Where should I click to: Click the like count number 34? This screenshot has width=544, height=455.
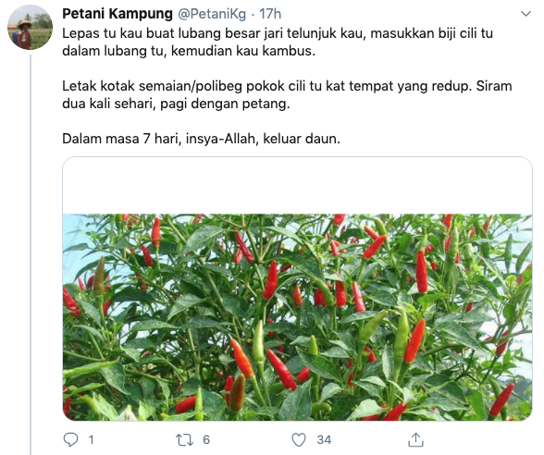coord(324,440)
